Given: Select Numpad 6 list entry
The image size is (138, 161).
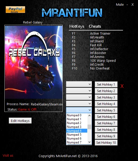Looking at the screenshot, I should 77,139.
